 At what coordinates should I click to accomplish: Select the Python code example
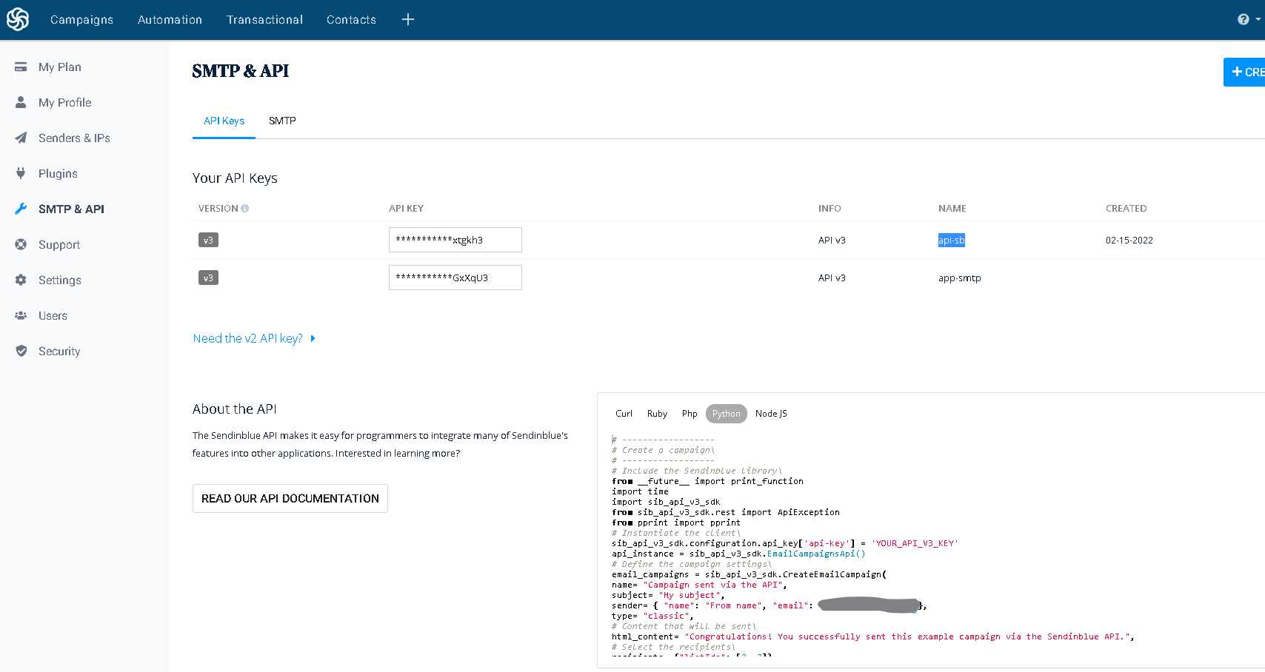point(726,414)
